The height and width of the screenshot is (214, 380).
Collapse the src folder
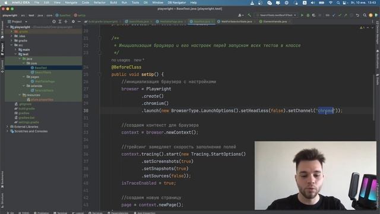pyautogui.click(x=11, y=45)
